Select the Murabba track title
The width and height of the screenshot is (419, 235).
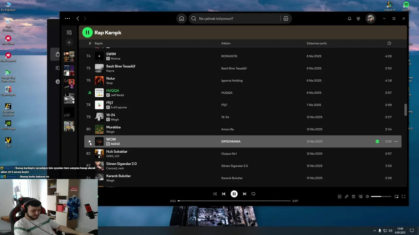click(113, 127)
